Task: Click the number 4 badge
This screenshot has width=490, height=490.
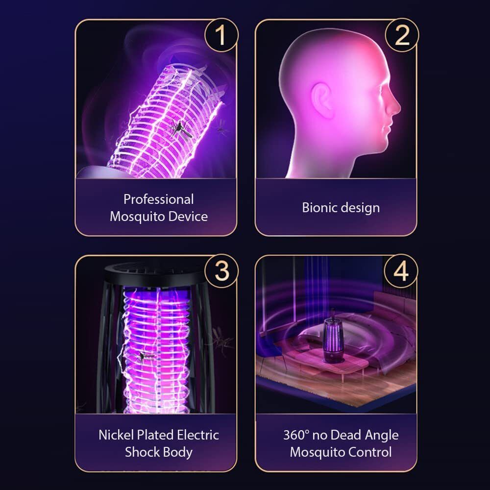Action: (401, 271)
